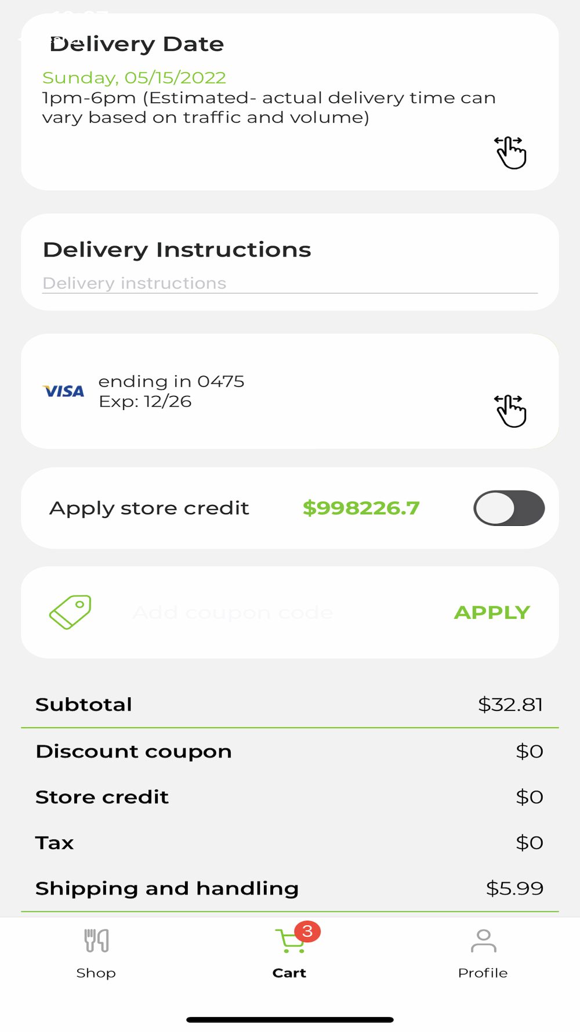This screenshot has height=1032, width=580.
Task: Toggle Apply store credit switch
Action: [509, 508]
